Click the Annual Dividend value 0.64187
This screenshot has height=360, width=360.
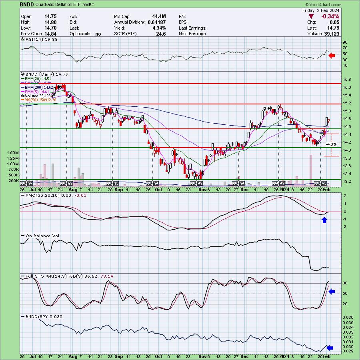[x=156, y=22]
